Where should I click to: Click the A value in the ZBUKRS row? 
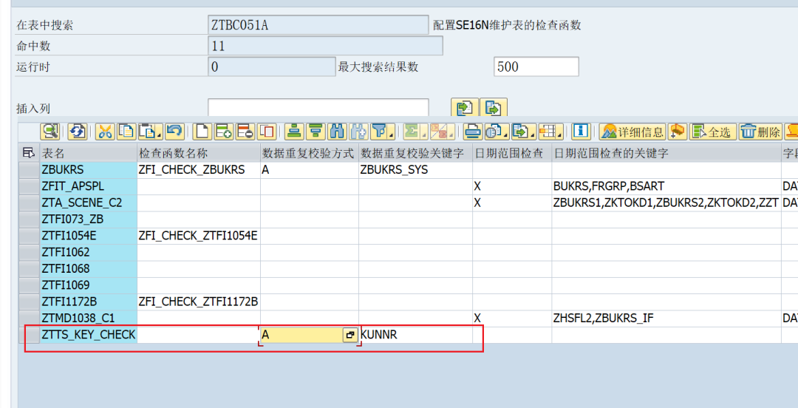pyautogui.click(x=310, y=170)
